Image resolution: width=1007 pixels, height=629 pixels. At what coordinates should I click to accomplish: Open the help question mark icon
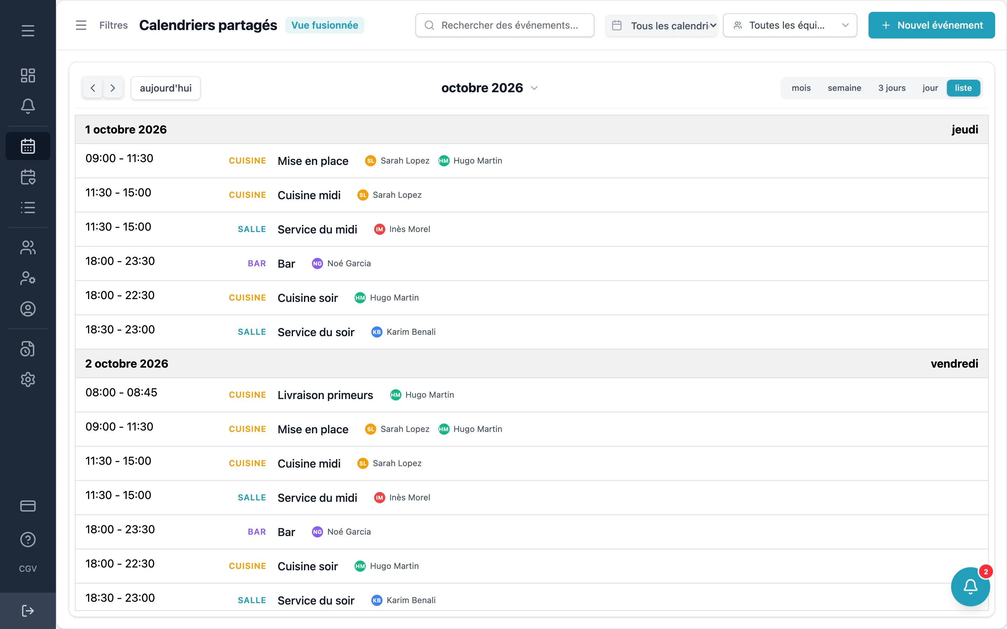coord(28,540)
